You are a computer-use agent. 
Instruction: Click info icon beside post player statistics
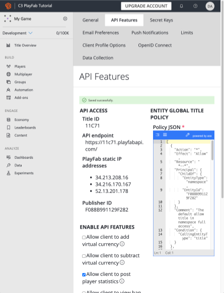(122, 281)
